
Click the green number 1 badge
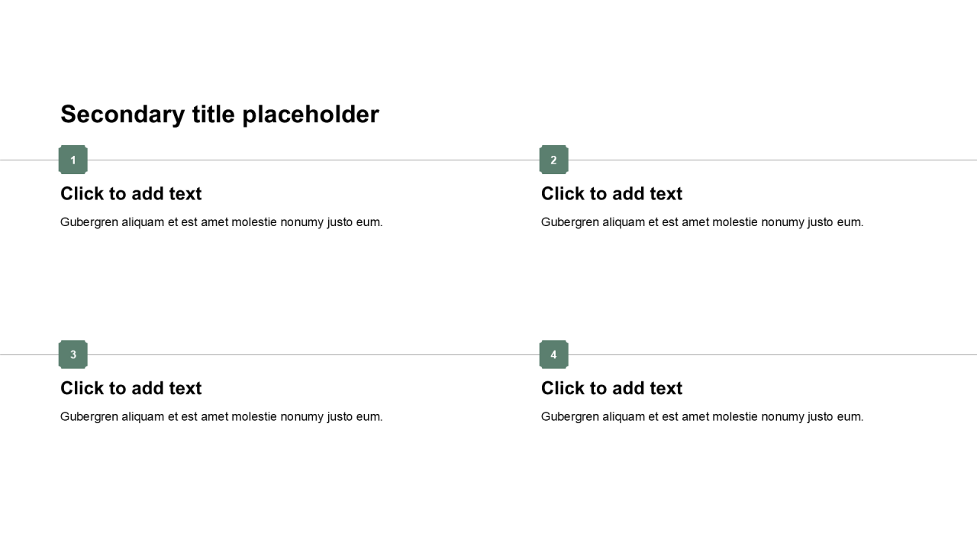(73, 160)
